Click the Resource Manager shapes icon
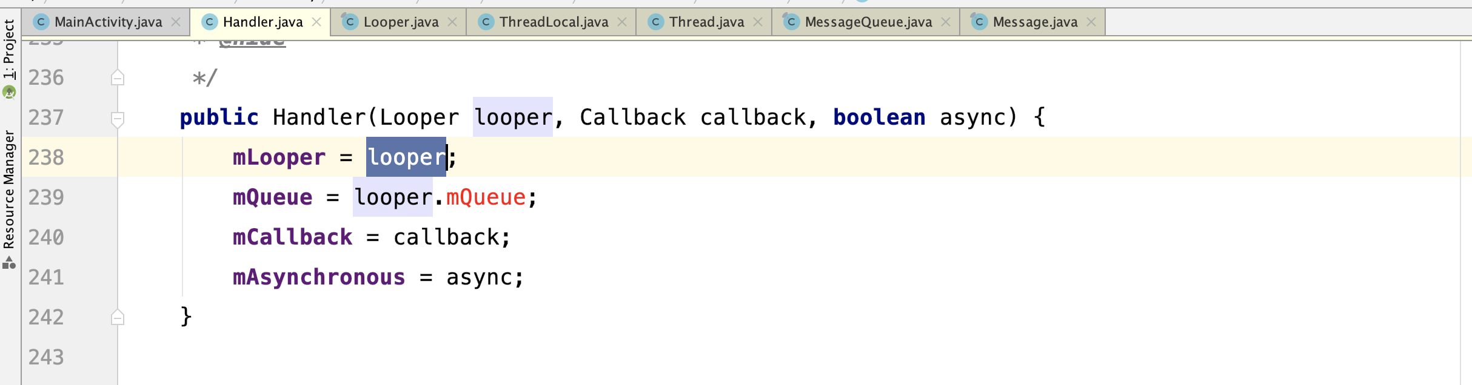 click(9, 263)
